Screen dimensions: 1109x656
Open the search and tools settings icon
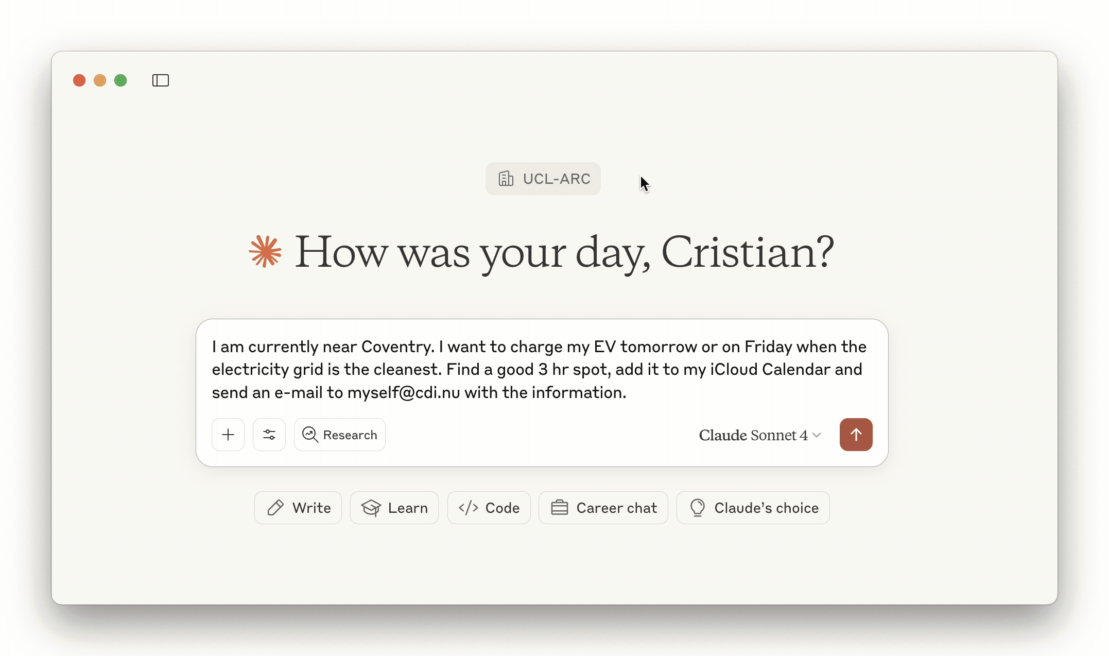click(x=269, y=435)
